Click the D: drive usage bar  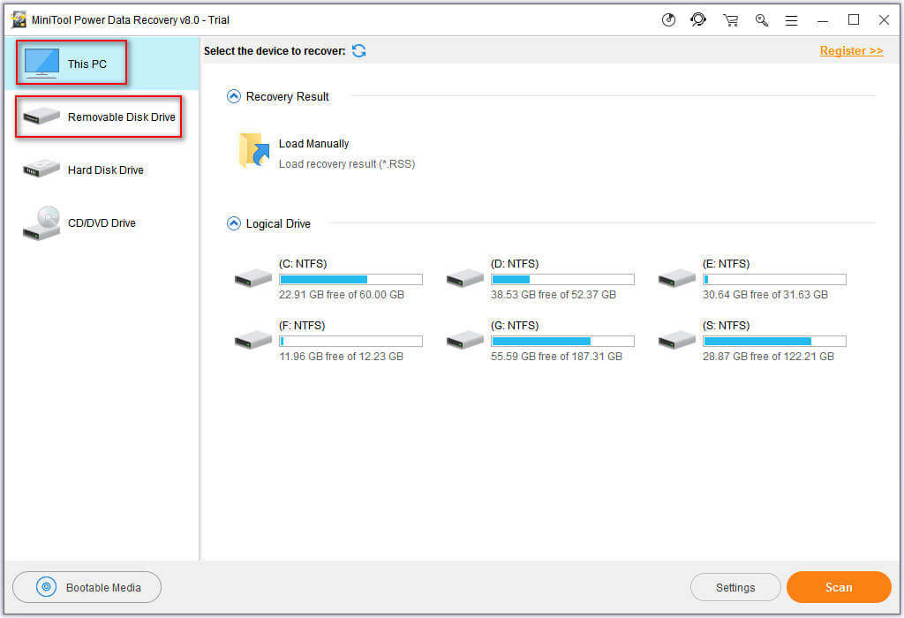pos(562,280)
